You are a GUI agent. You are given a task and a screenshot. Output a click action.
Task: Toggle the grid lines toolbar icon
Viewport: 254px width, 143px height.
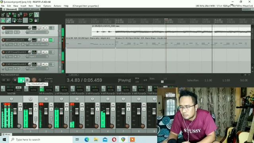pyautogui.click(x=25, y=20)
